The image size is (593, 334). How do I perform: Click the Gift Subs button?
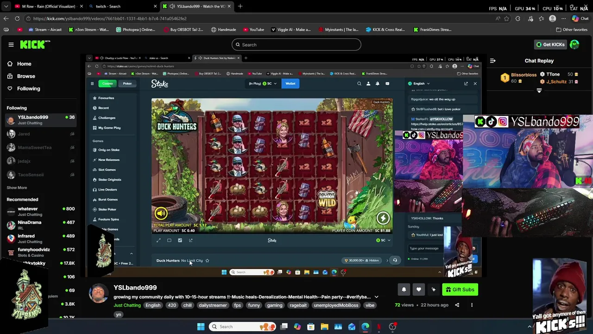click(x=460, y=289)
